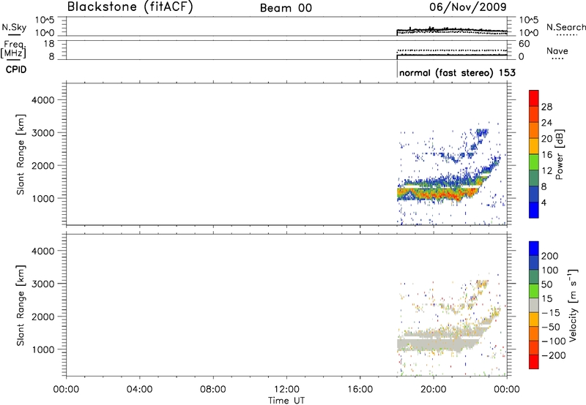Click the Time UT axis label
586x405 pixels.
point(286,401)
